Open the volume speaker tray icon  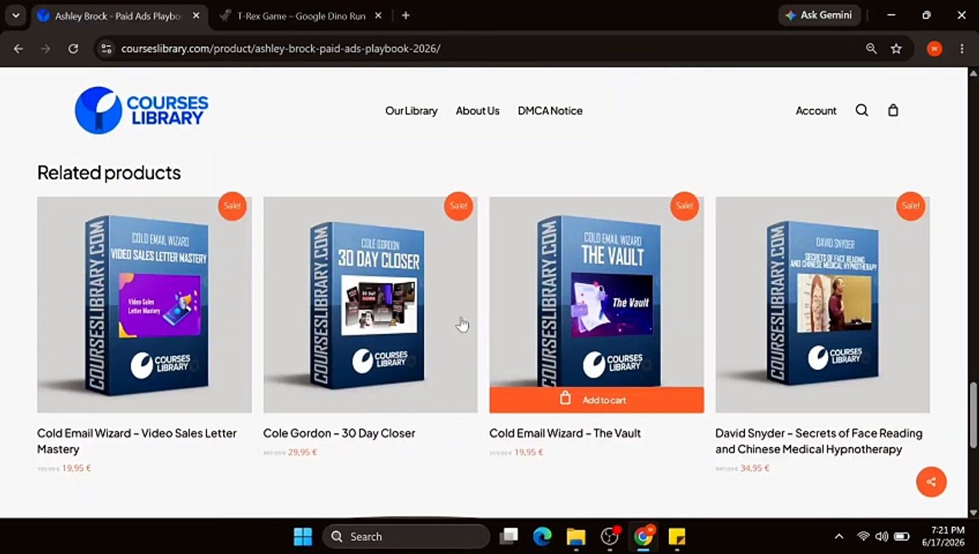click(882, 536)
